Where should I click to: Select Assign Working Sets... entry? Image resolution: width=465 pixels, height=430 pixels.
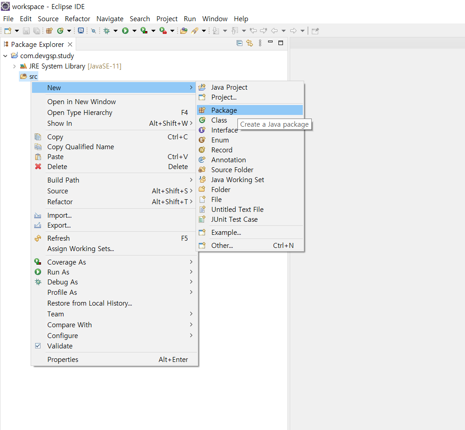click(x=114, y=249)
